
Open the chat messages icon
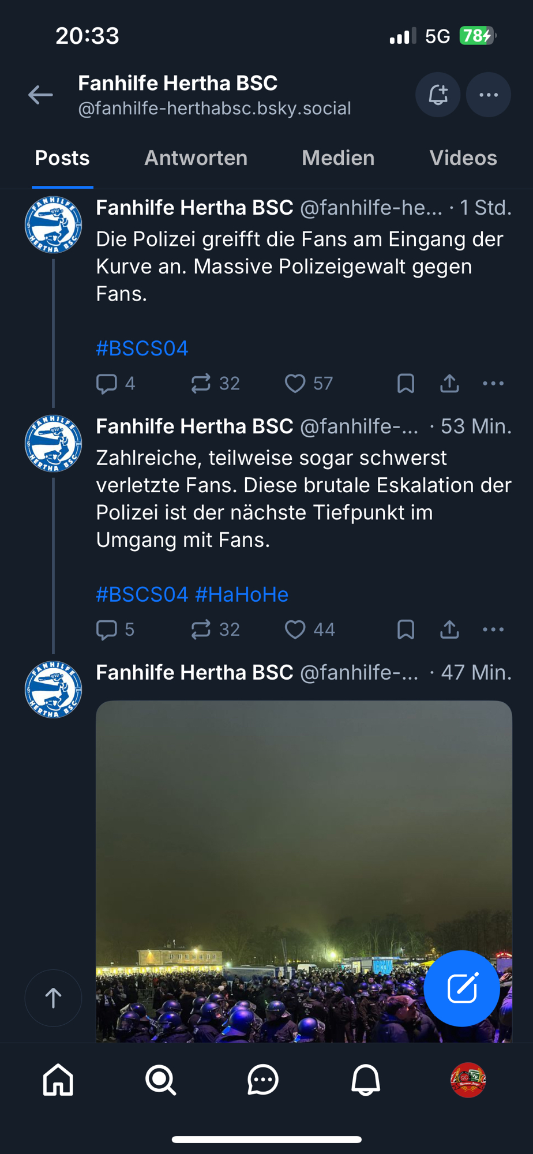pyautogui.click(x=263, y=1080)
